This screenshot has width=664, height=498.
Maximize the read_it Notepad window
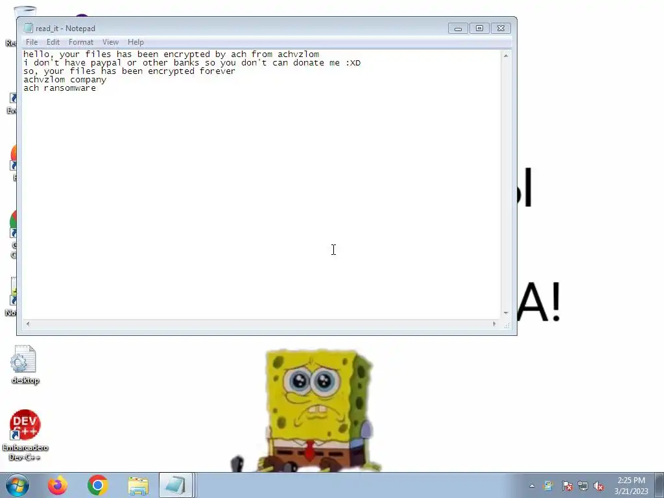tap(479, 29)
